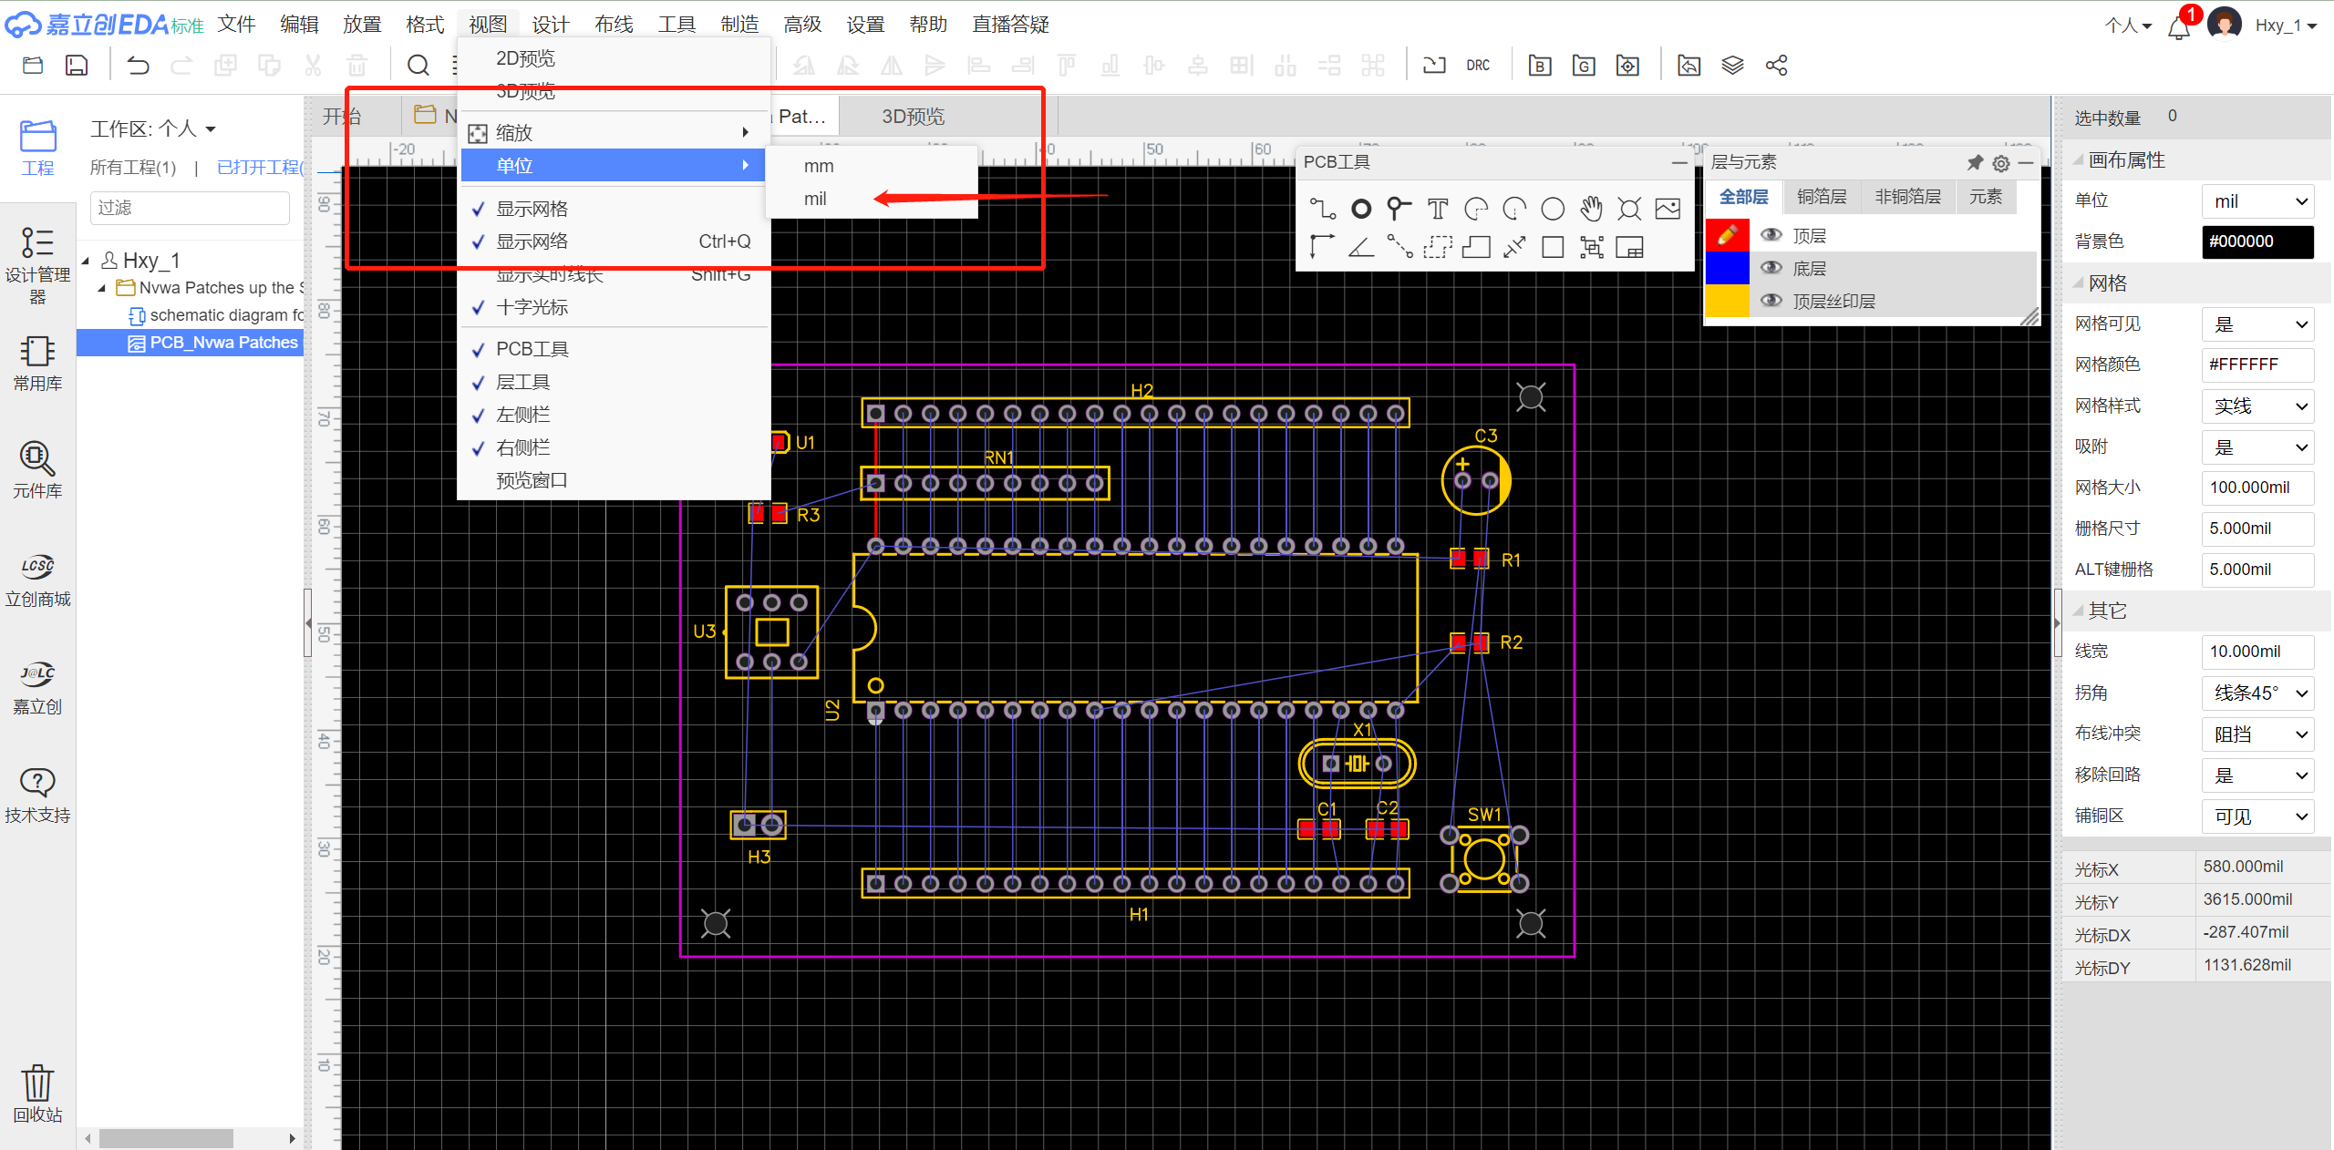The width and height of the screenshot is (2334, 1150).
Task: Collapse the Nvwa Patches project tree node
Action: pyautogui.click(x=102, y=288)
